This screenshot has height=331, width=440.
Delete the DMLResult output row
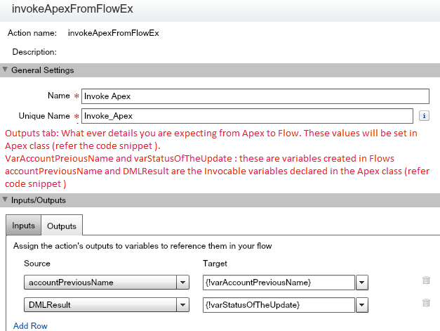click(x=426, y=303)
